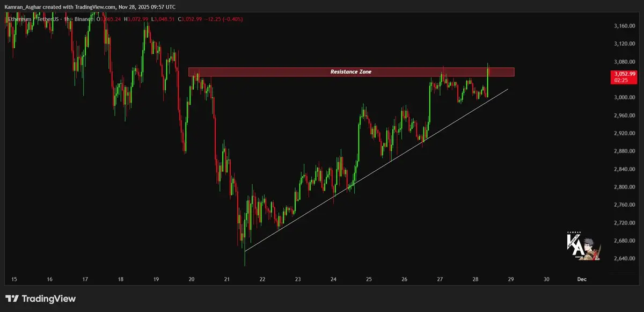Click the 2,960.00 price axis label
The height and width of the screenshot is (312, 644).
[x=624, y=115]
